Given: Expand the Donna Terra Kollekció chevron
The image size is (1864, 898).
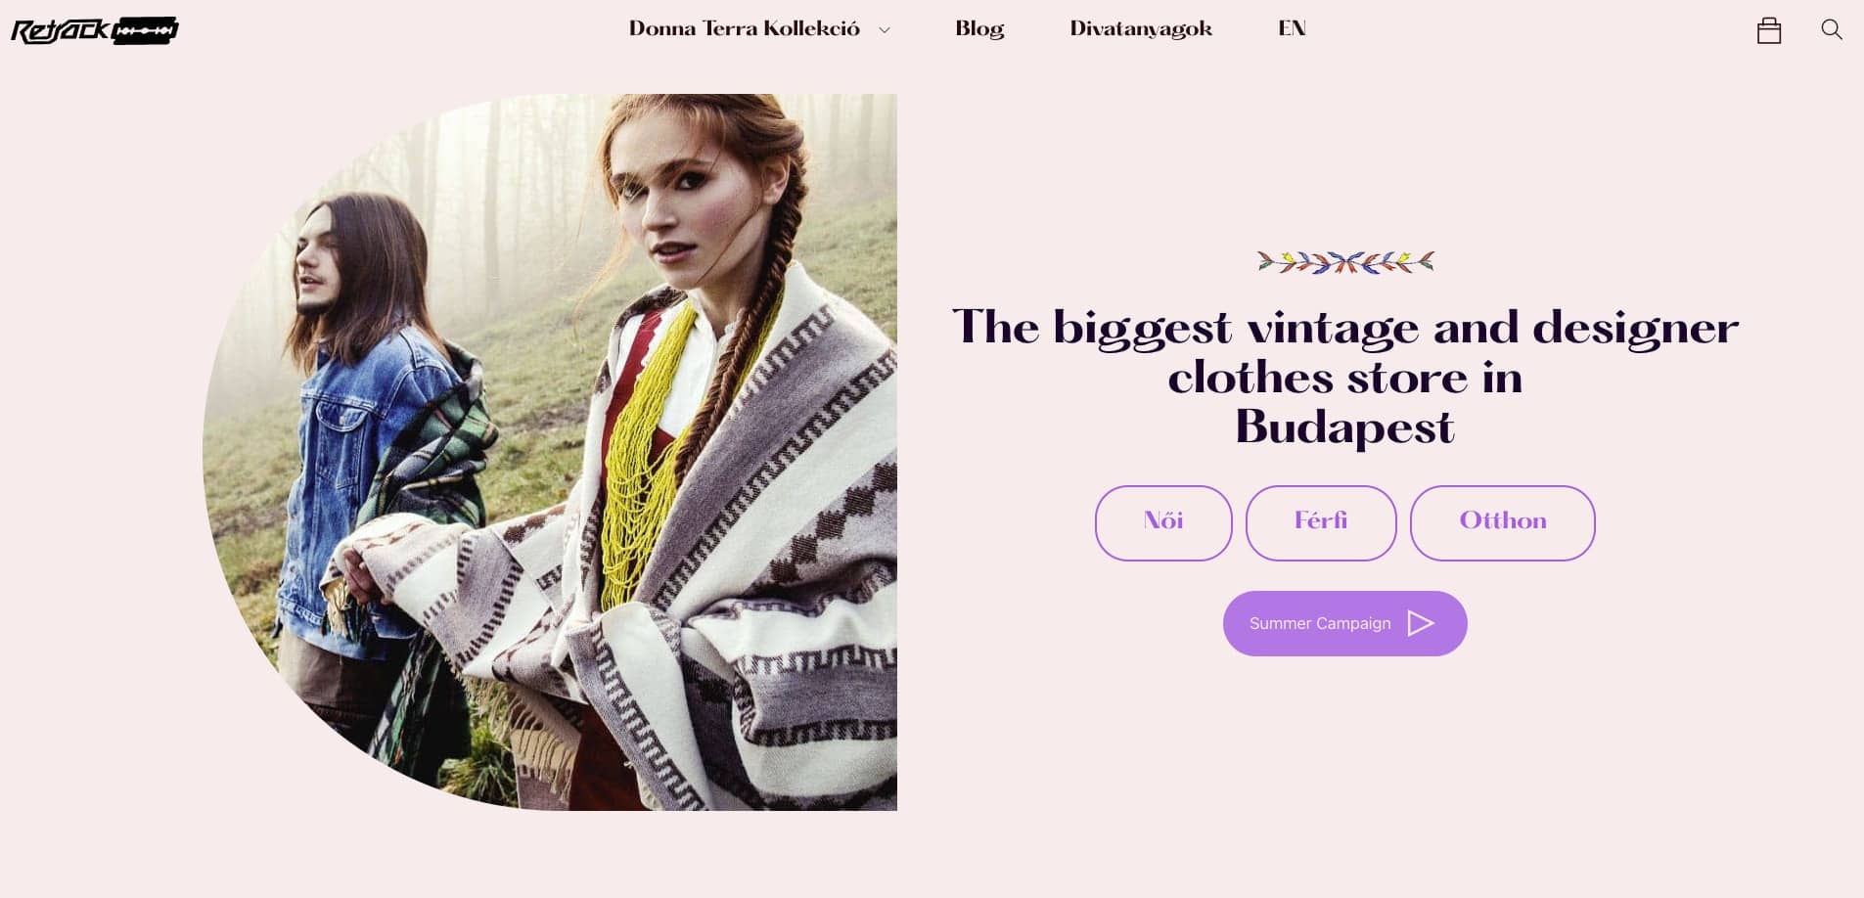Looking at the screenshot, I should pyautogui.click(x=885, y=30).
